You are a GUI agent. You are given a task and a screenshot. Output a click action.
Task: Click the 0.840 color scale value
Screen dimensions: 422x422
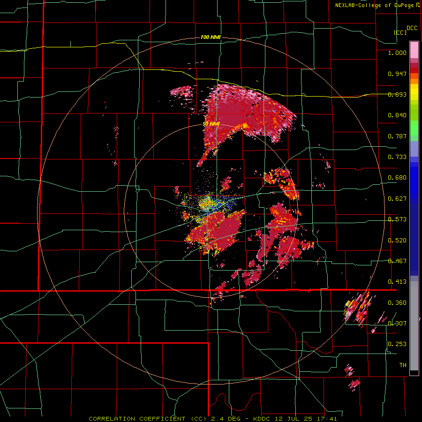coord(397,115)
